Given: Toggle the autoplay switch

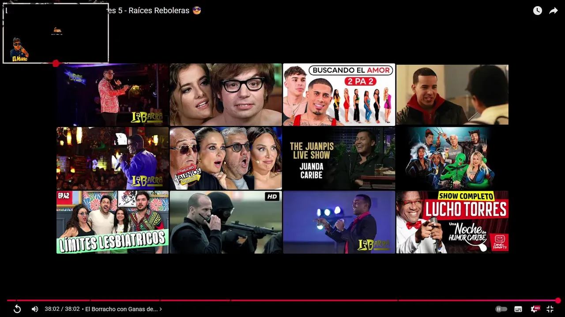Looking at the screenshot, I should [501, 309].
